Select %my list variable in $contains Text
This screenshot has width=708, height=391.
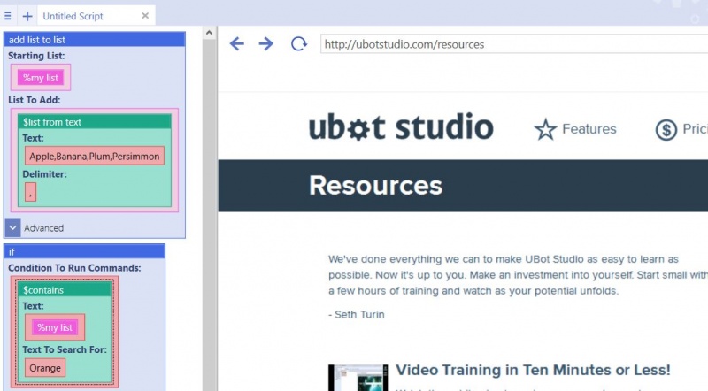(55, 327)
